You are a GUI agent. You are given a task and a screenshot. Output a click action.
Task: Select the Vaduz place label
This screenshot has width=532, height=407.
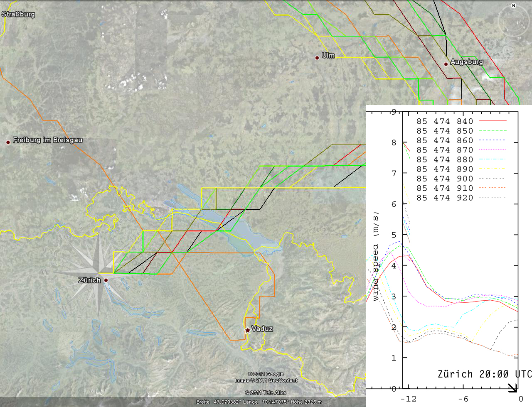pyautogui.click(x=262, y=329)
